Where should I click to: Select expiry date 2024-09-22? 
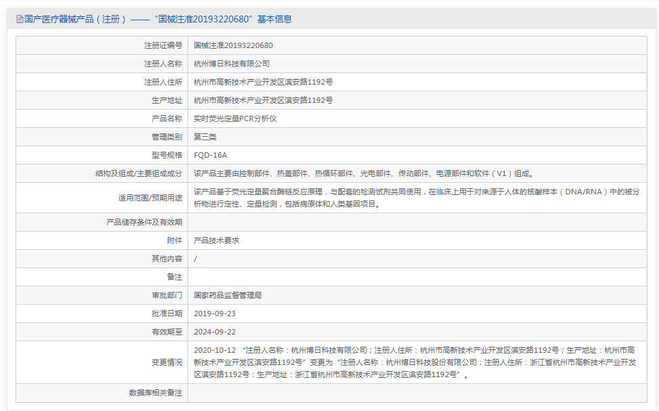coord(214,332)
